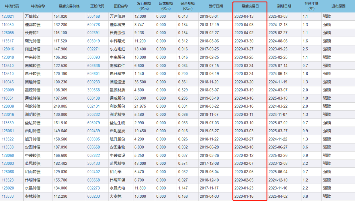This screenshot has height=201, width=355.
Task: Open bond code link 128061
Action: click(x=8, y=131)
